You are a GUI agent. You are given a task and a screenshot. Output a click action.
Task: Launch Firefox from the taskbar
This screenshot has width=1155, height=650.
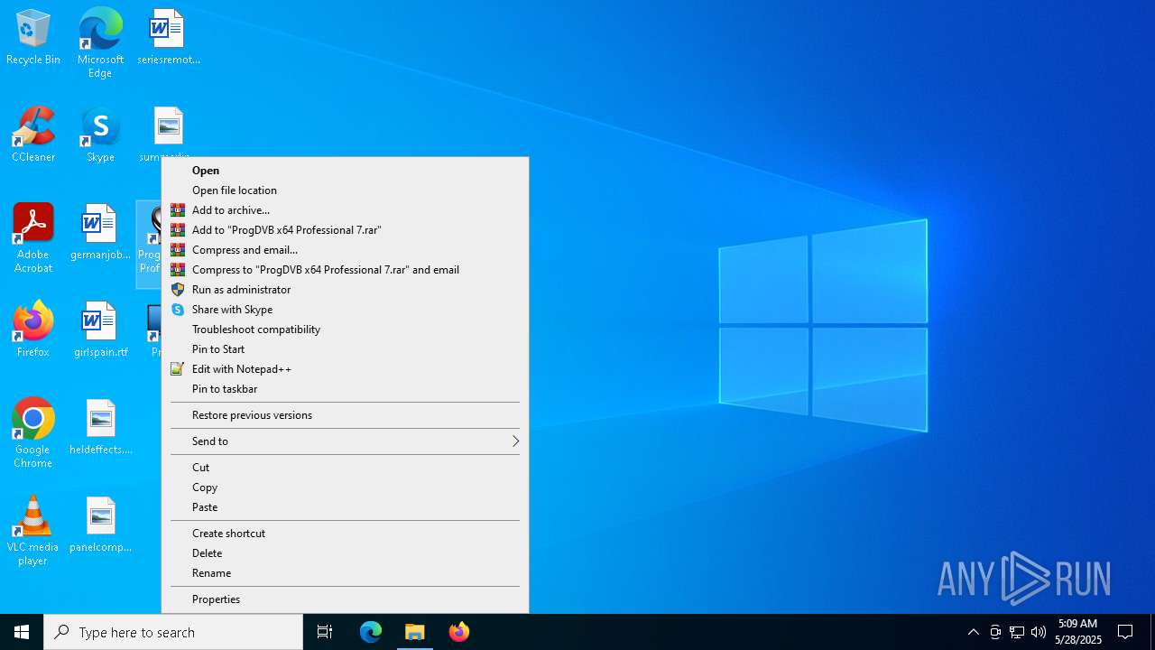[459, 632]
